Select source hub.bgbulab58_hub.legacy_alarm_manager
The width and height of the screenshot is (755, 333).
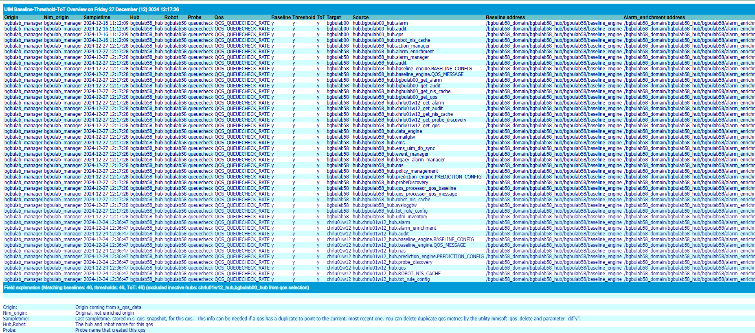click(399, 160)
